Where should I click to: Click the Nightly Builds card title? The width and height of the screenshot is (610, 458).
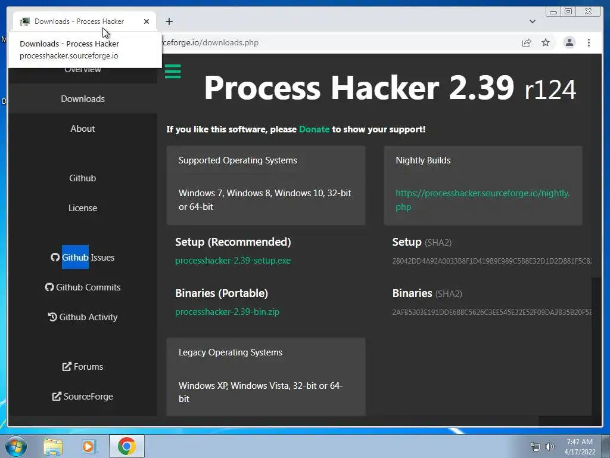tap(423, 160)
